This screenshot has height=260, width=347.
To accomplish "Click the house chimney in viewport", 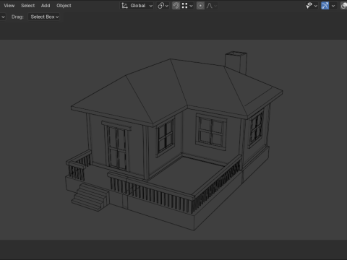I will point(236,62).
